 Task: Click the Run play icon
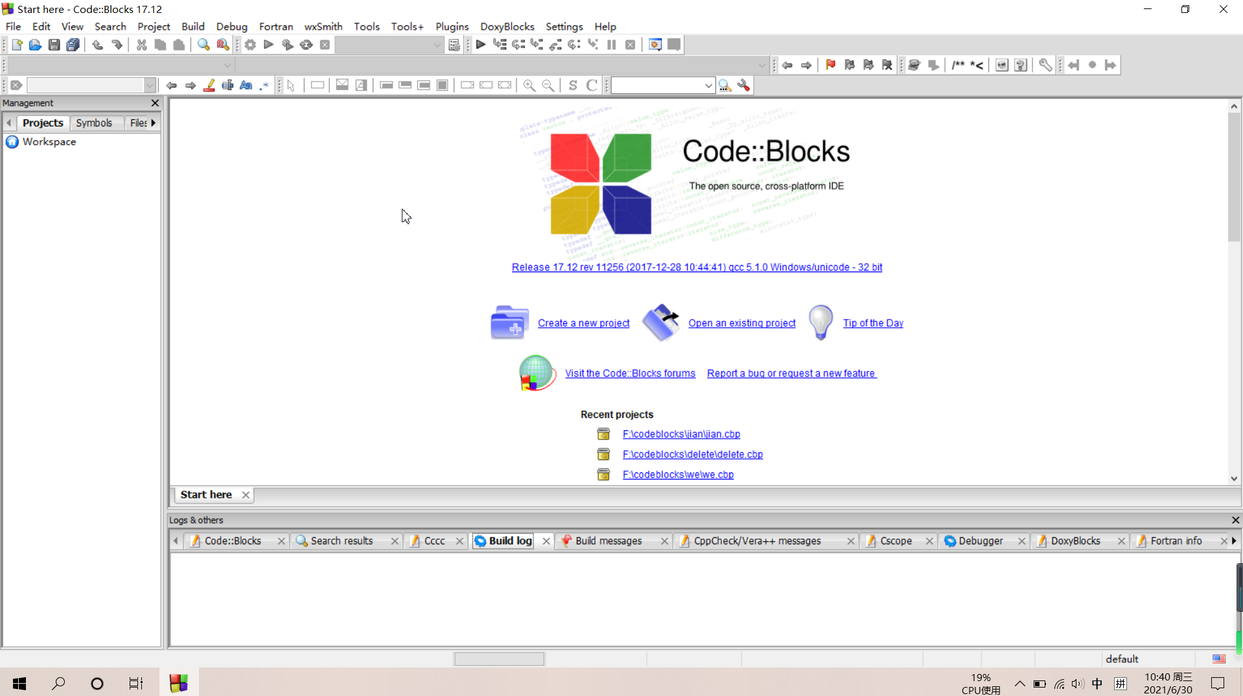click(269, 45)
